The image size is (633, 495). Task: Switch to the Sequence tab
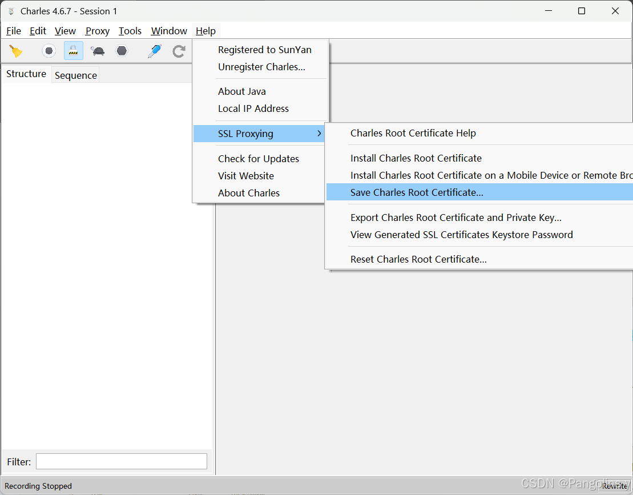point(75,75)
